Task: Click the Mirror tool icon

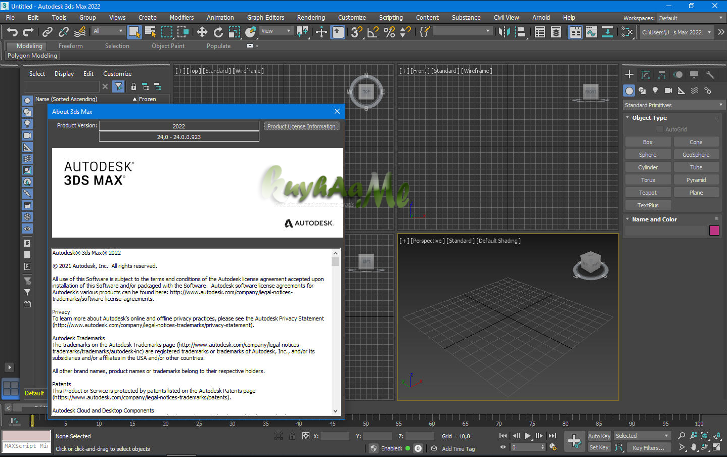Action: tap(504, 32)
